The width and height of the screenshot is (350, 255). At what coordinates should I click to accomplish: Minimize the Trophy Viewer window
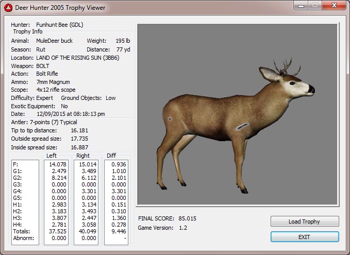click(300, 6)
